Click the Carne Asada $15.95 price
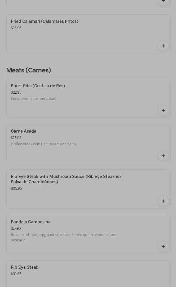The image size is (176, 287). click(16, 138)
